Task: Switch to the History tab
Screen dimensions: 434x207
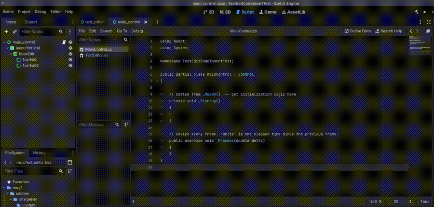Action: coord(39,152)
